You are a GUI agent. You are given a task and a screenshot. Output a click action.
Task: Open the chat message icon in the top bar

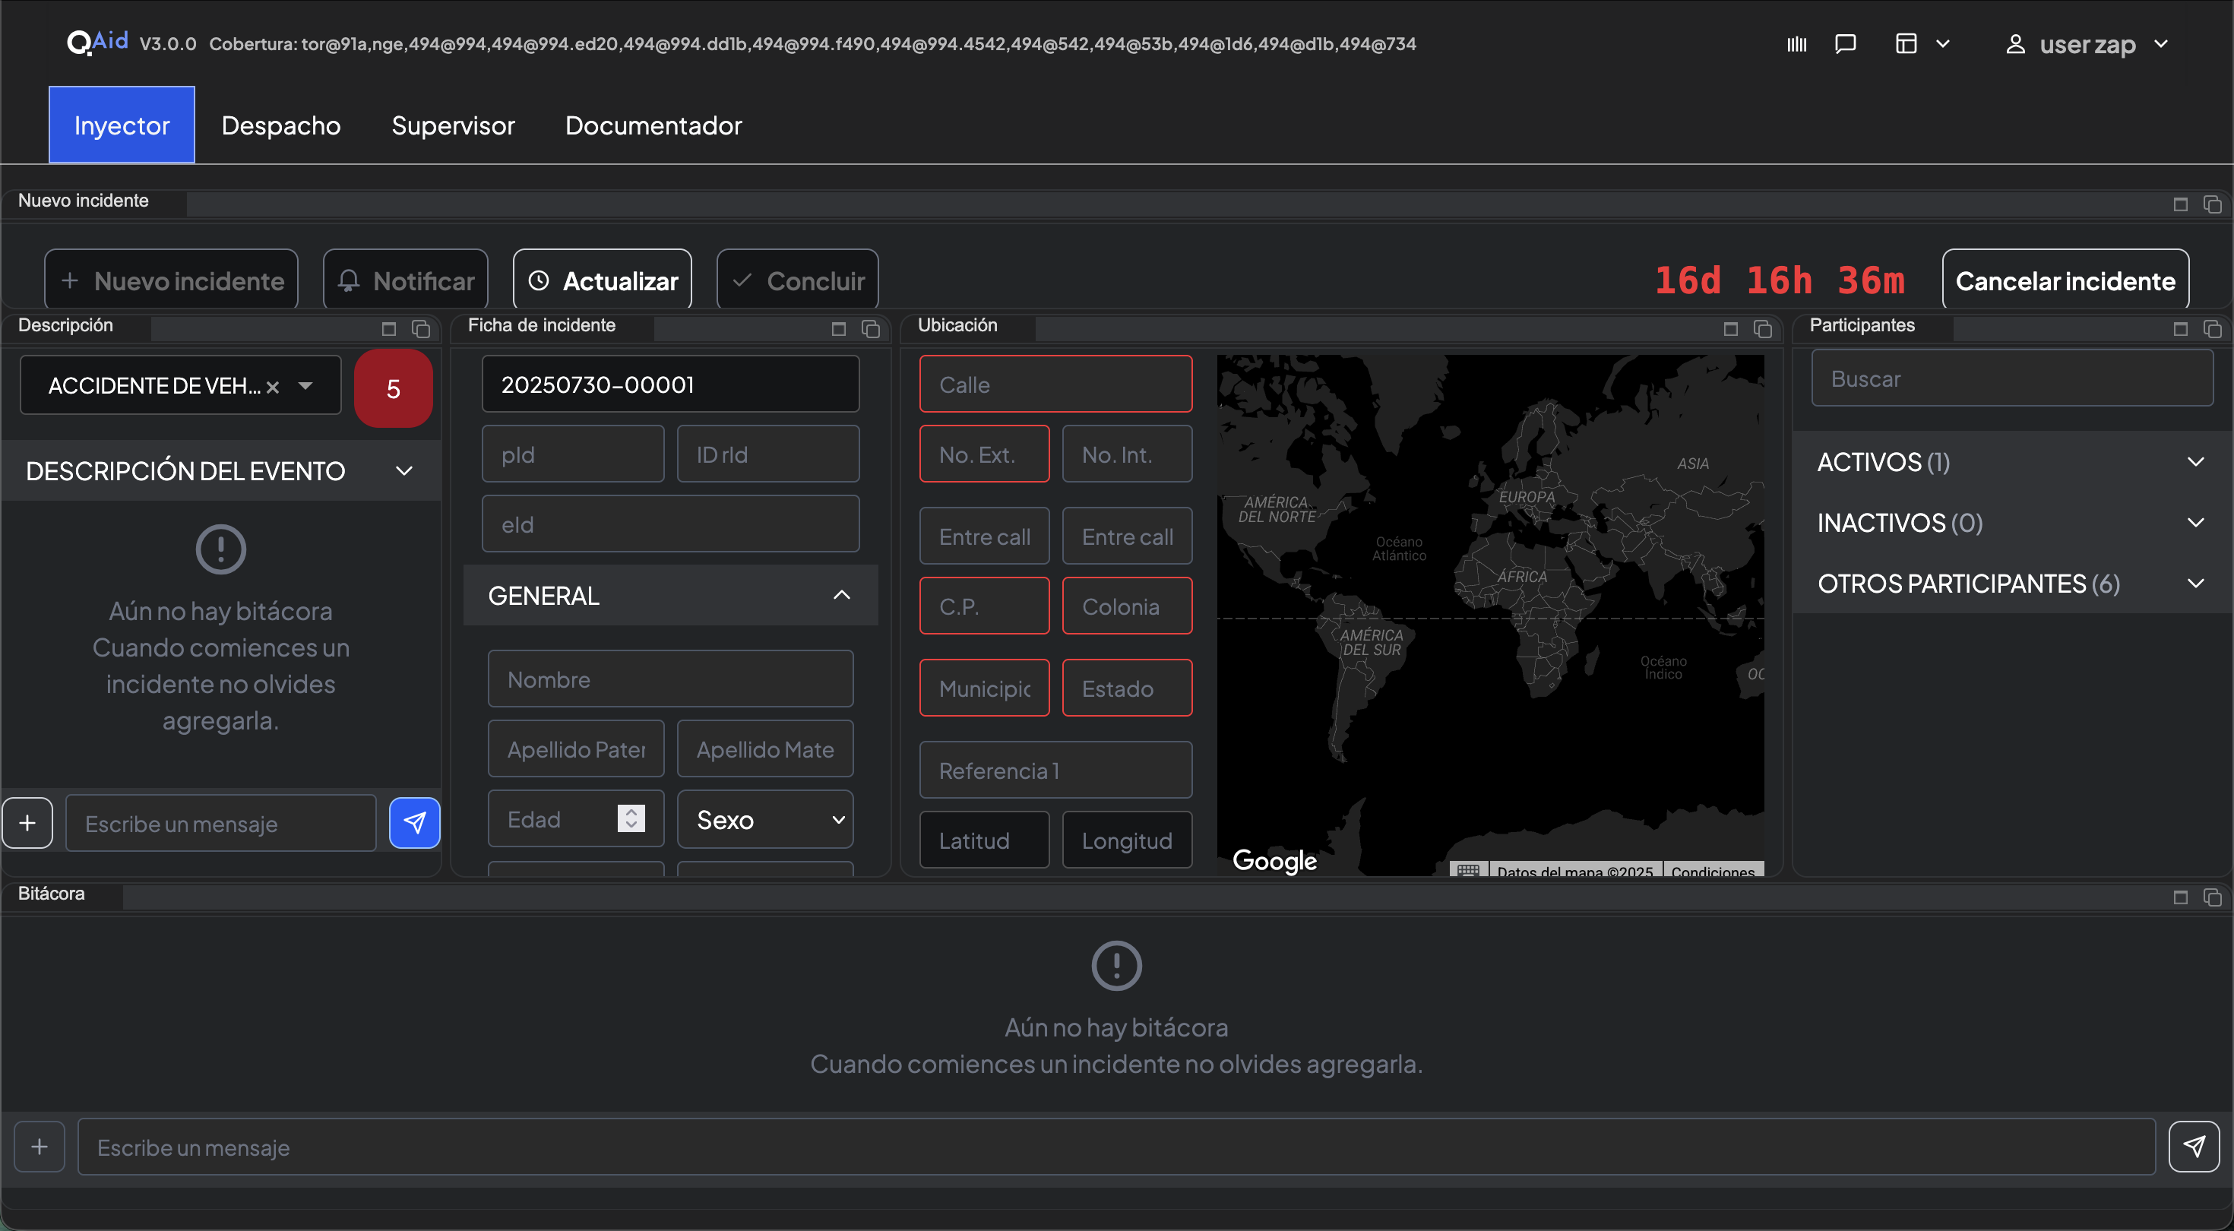(1846, 44)
